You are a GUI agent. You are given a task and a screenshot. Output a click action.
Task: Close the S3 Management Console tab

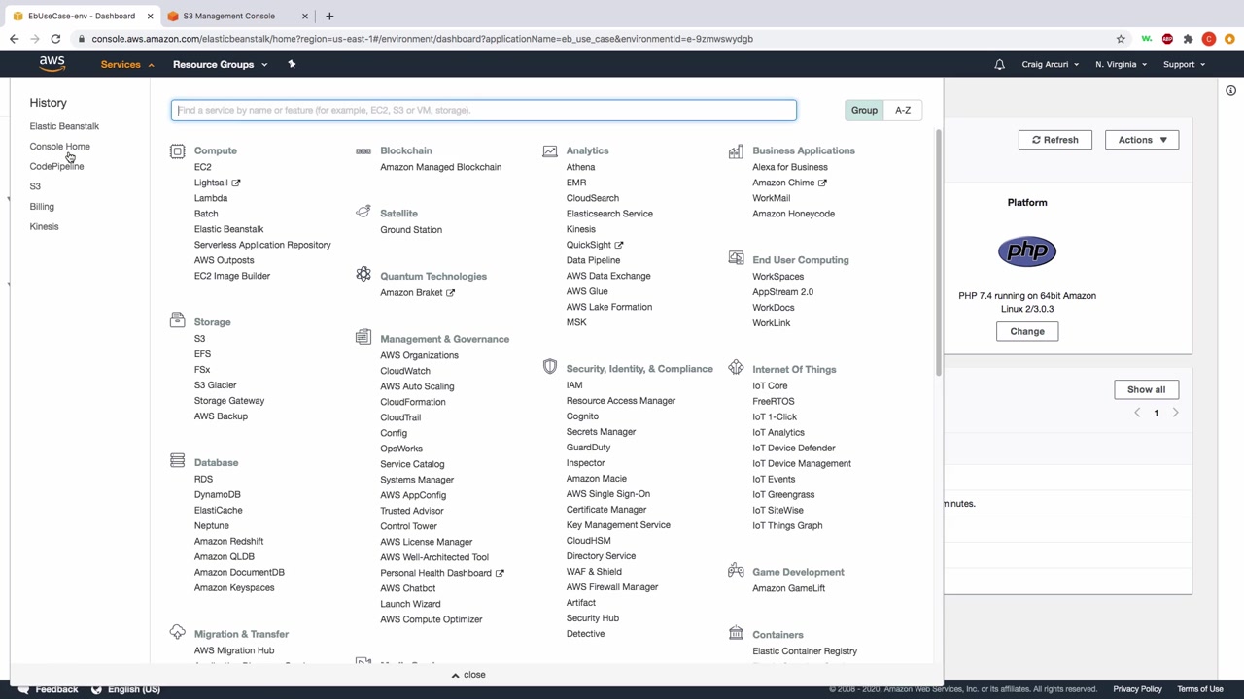[x=304, y=16]
